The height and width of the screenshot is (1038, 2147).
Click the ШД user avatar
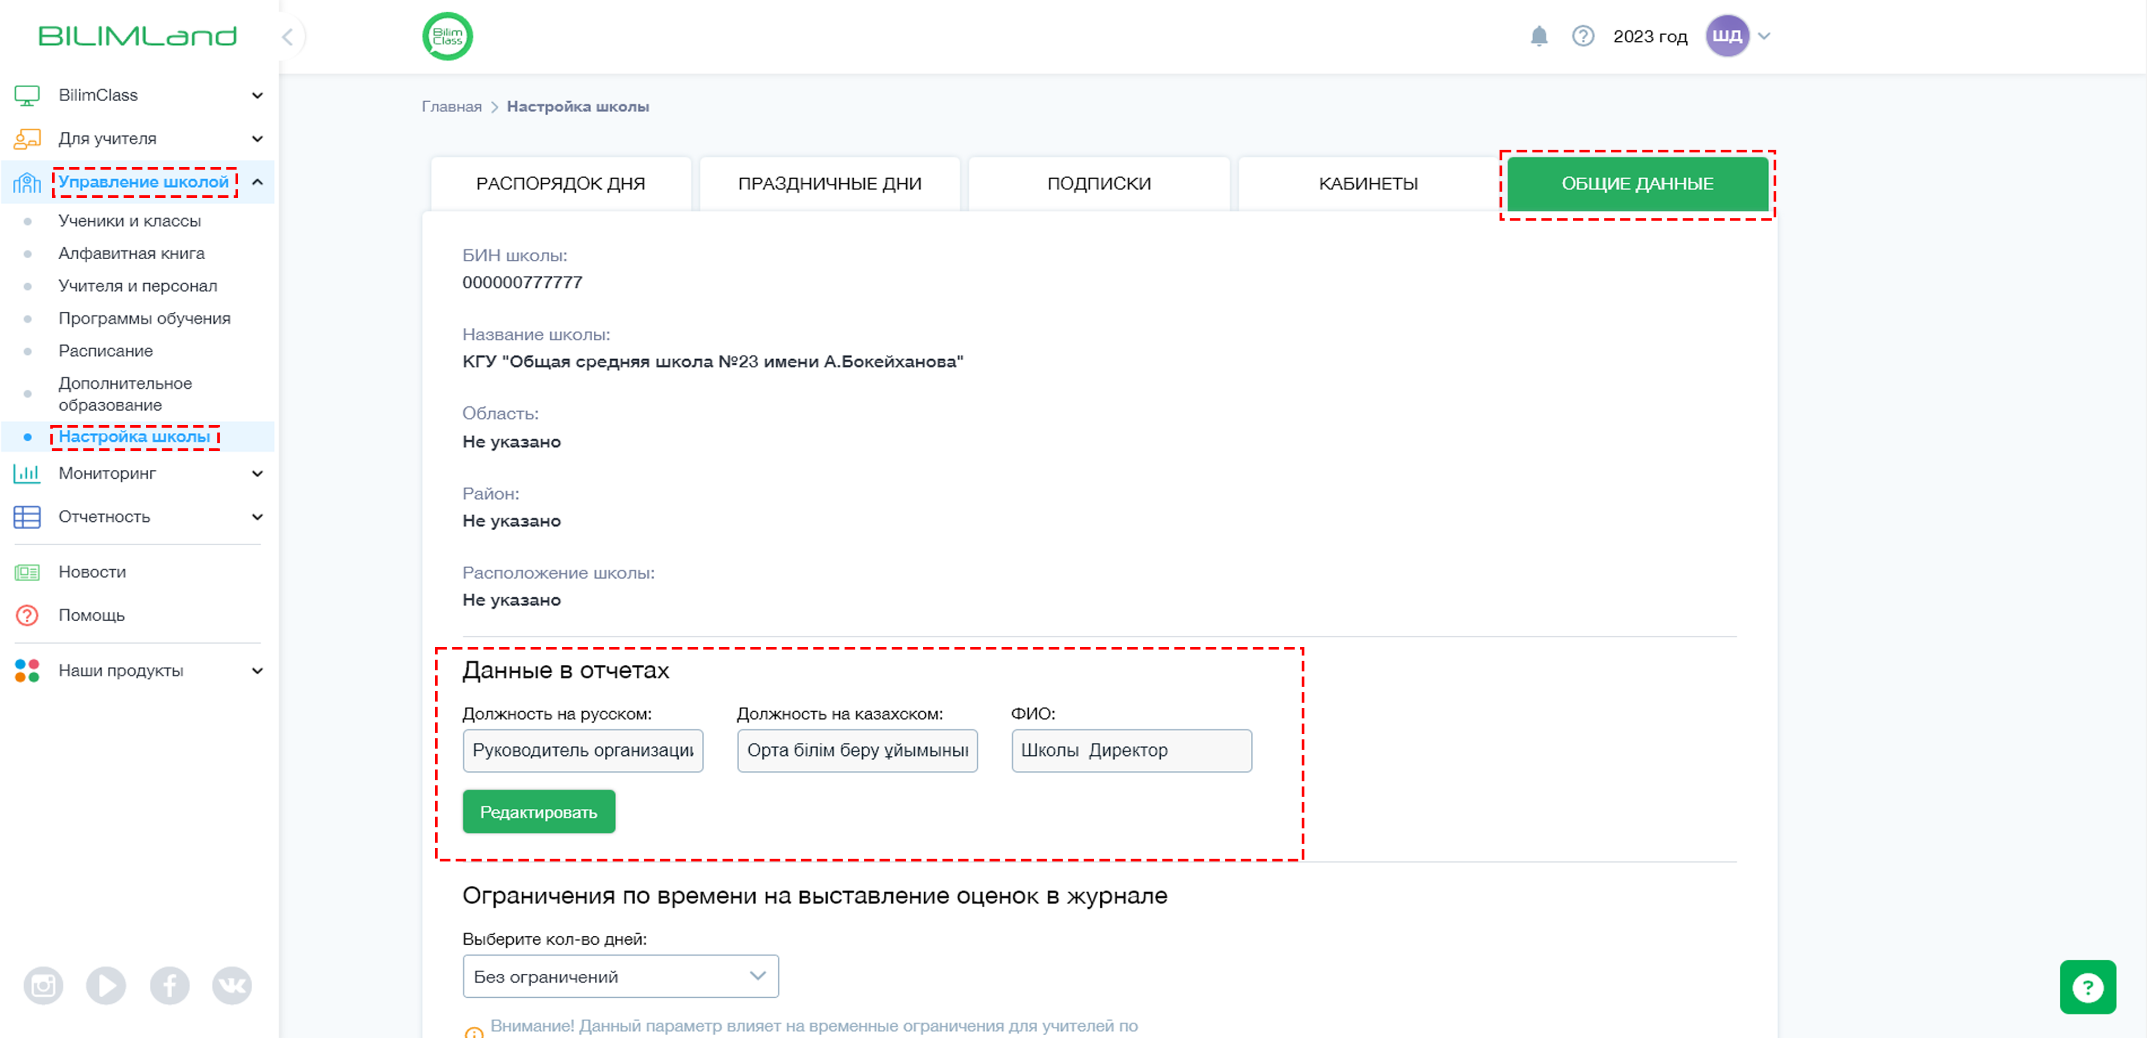tap(1727, 36)
